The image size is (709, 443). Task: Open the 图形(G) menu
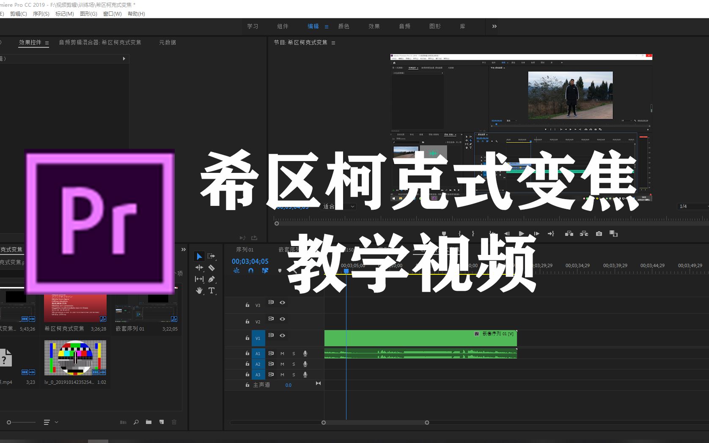click(x=88, y=14)
